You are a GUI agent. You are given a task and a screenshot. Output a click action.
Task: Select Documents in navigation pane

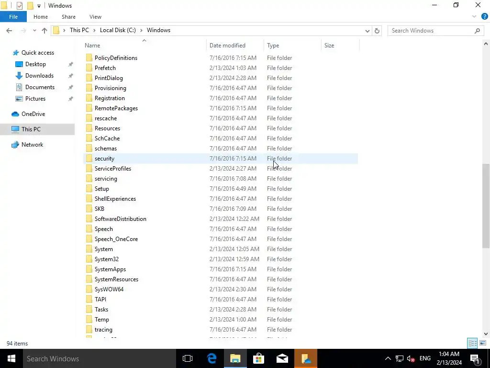(x=40, y=87)
